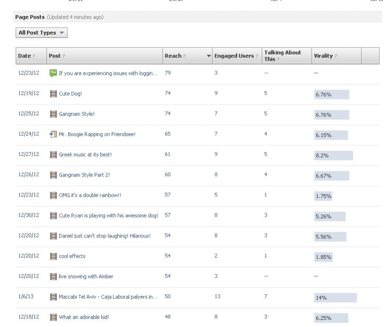Open the "What an adorable kid!" post
390x327 pixels.
84,317
